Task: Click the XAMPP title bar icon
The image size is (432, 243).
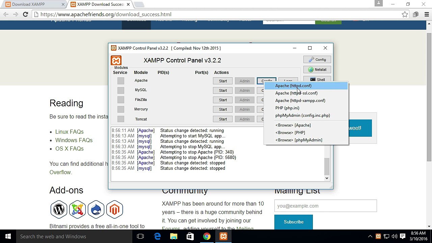Action: 114,48
